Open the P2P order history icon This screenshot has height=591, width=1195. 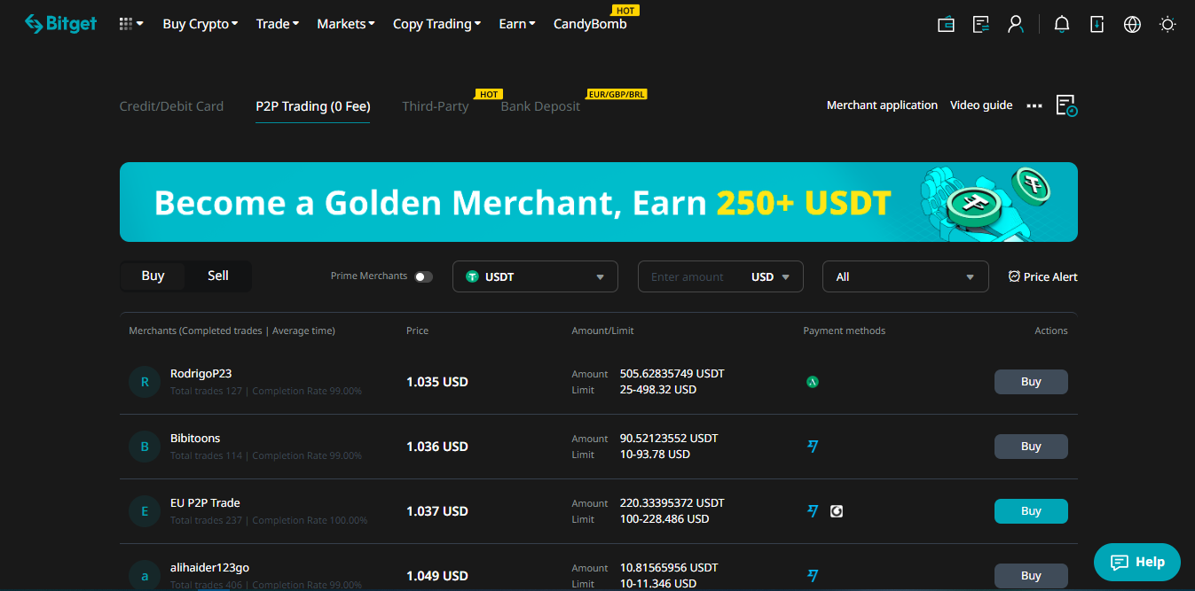point(1066,105)
